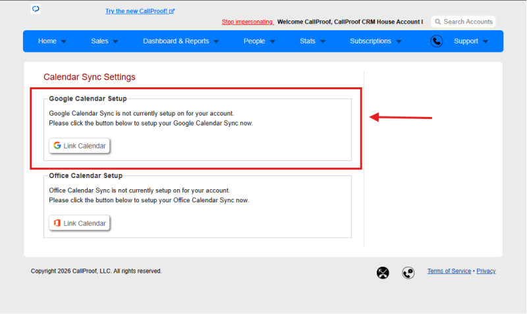Viewport: 527px width, 314px height.
Task: Click the Calendar Sync Settings heading
Action: 90,77
